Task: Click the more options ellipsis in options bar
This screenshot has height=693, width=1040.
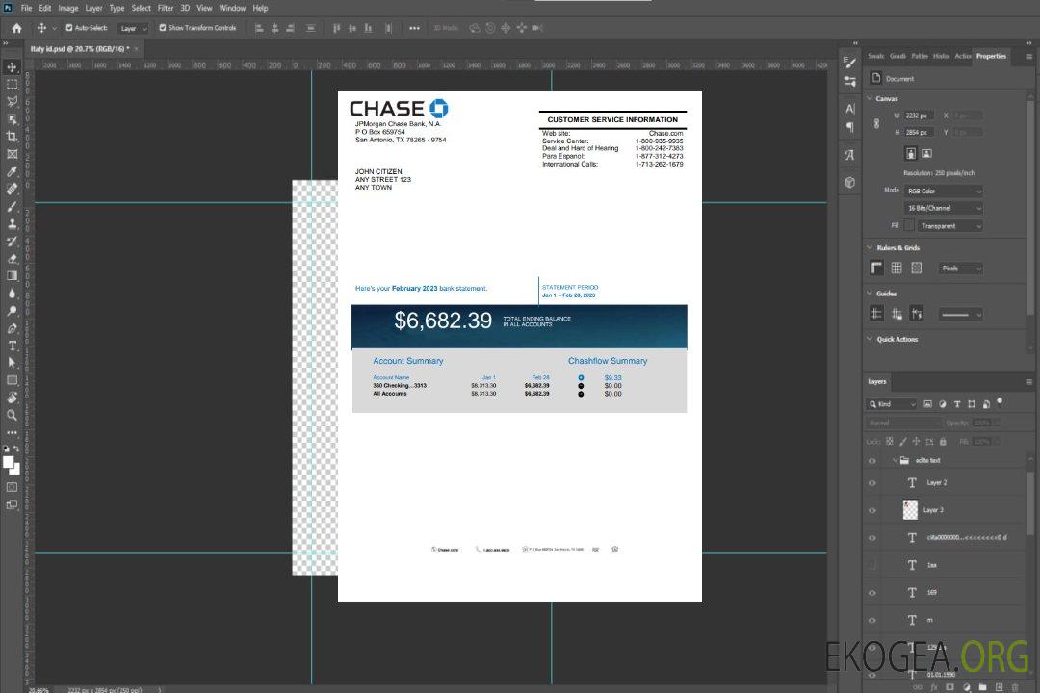Action: (x=414, y=28)
